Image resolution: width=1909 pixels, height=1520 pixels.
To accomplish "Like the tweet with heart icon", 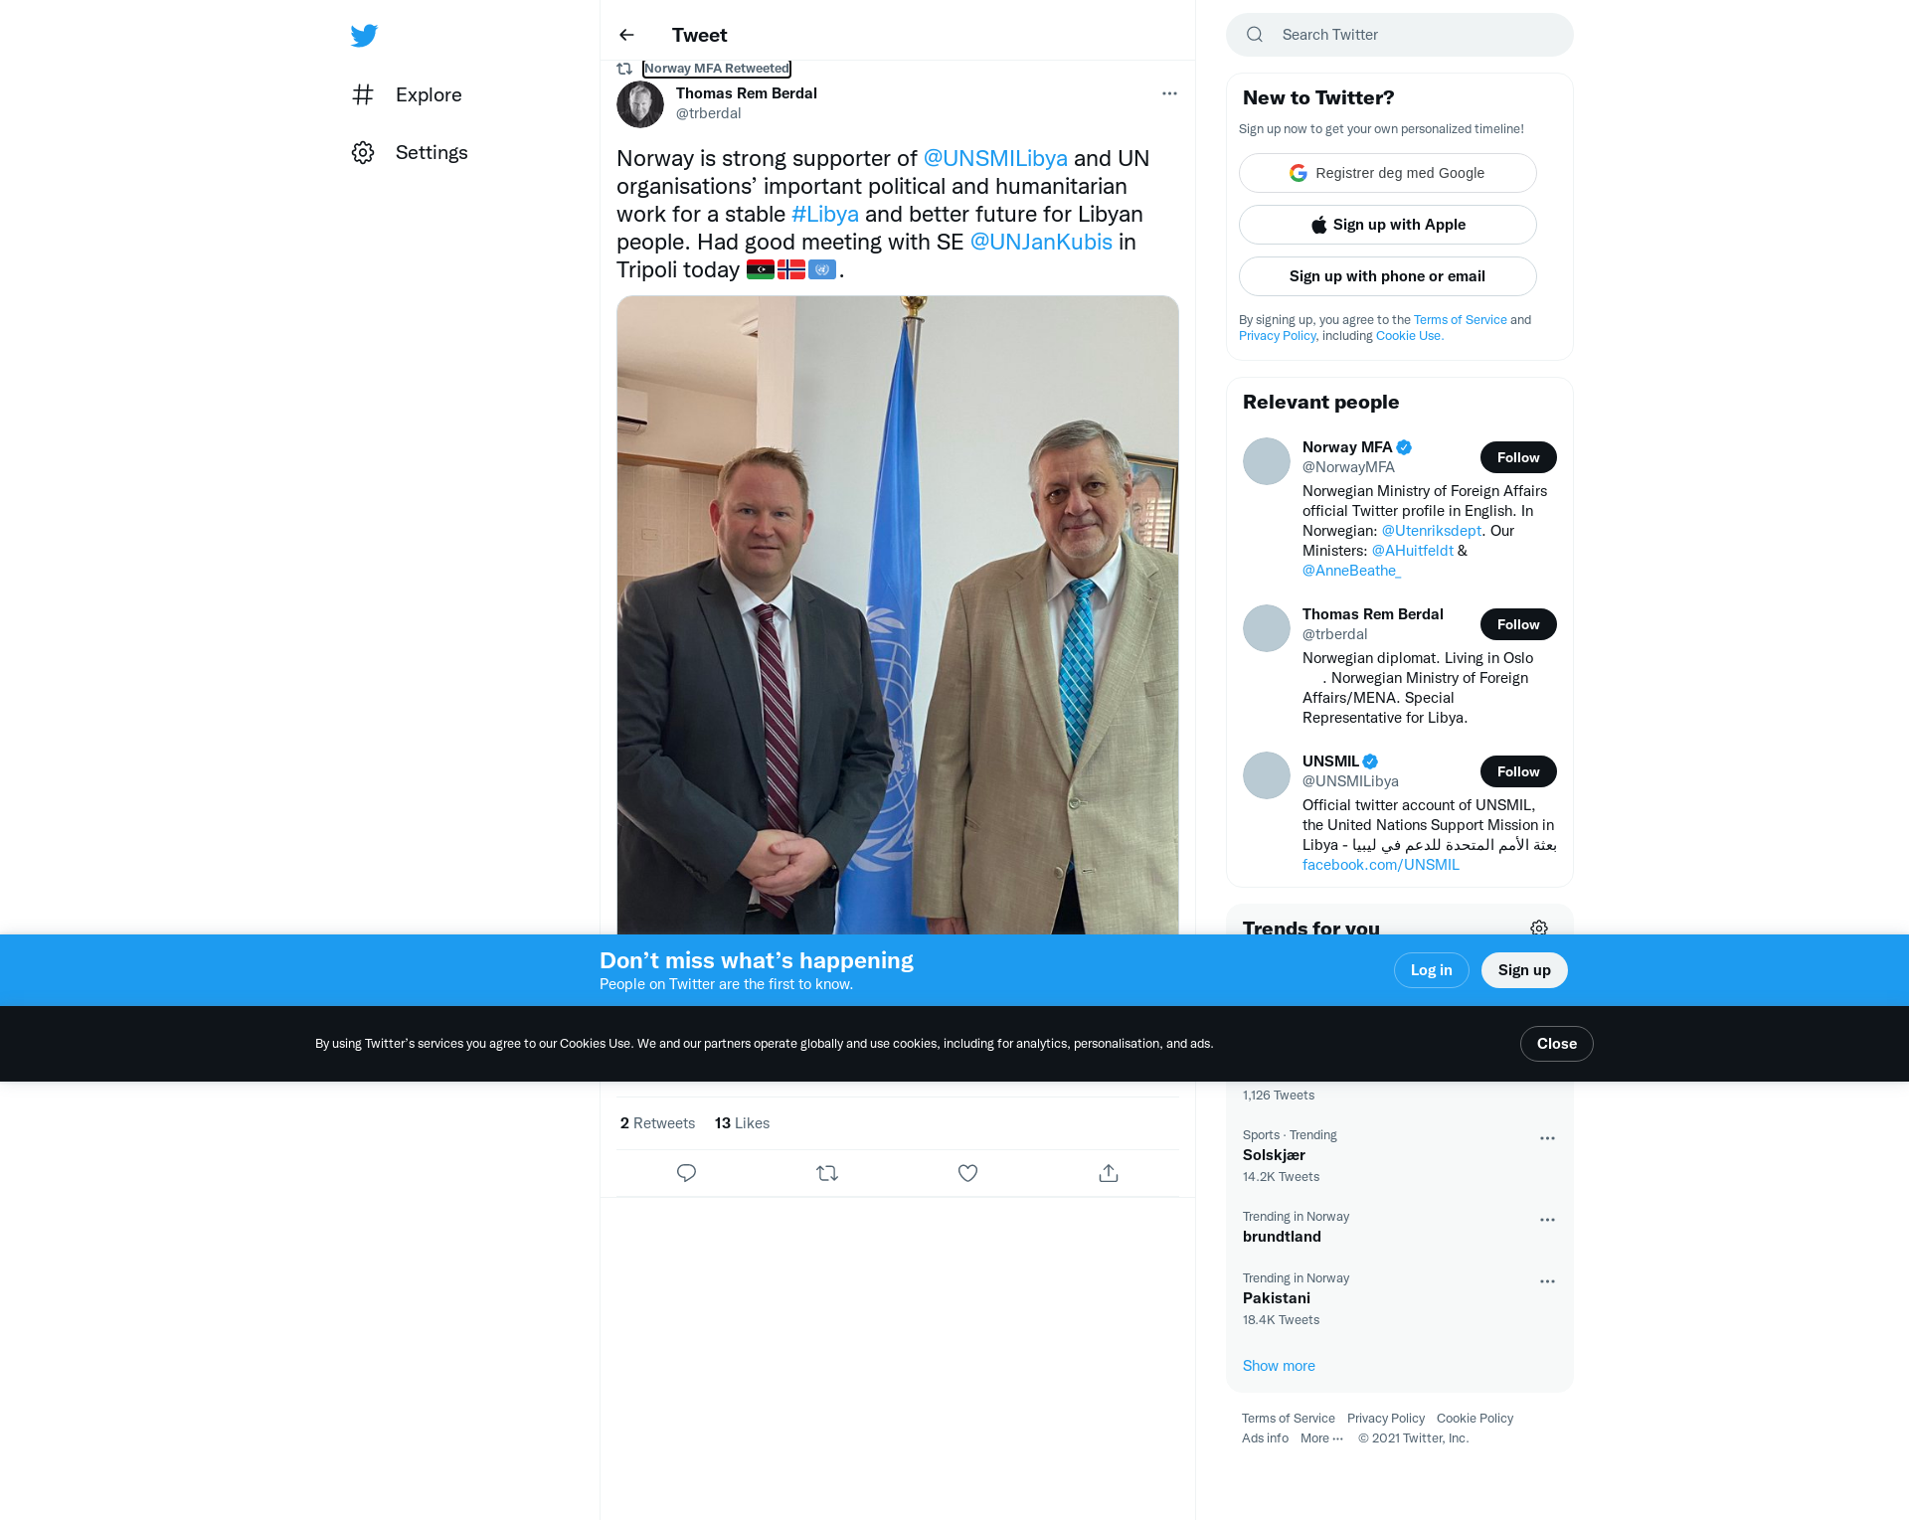I will 967,1173.
